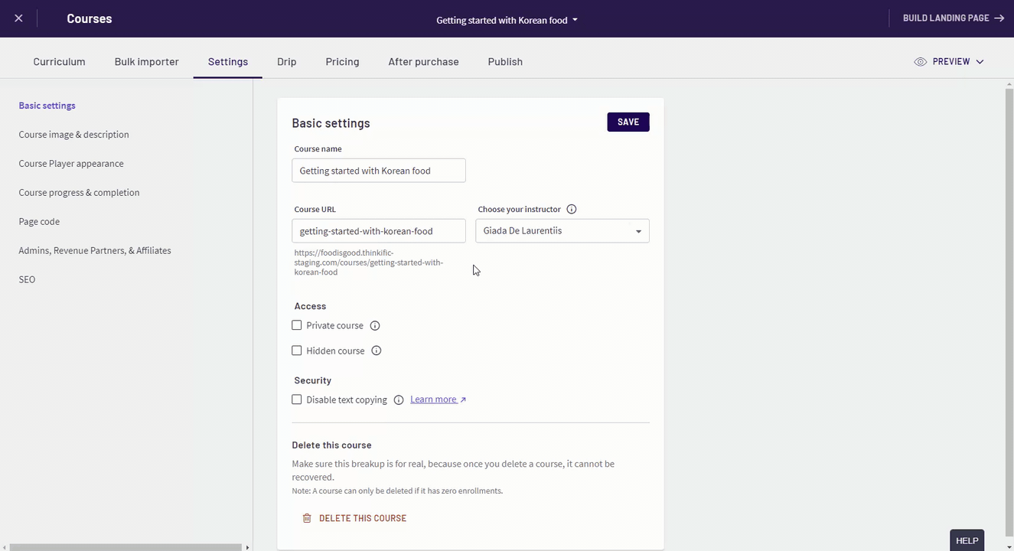This screenshot has width=1014, height=551.
Task: Click the eye icon next to Preview
Action: click(921, 62)
